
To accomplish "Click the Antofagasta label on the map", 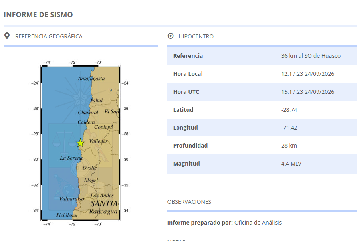I will click(x=91, y=79).
